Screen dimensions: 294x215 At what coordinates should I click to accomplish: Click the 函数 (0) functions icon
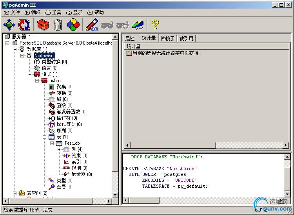click(x=52, y=106)
